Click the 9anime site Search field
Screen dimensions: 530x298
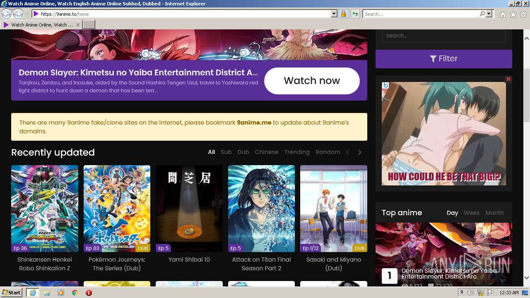click(x=443, y=36)
